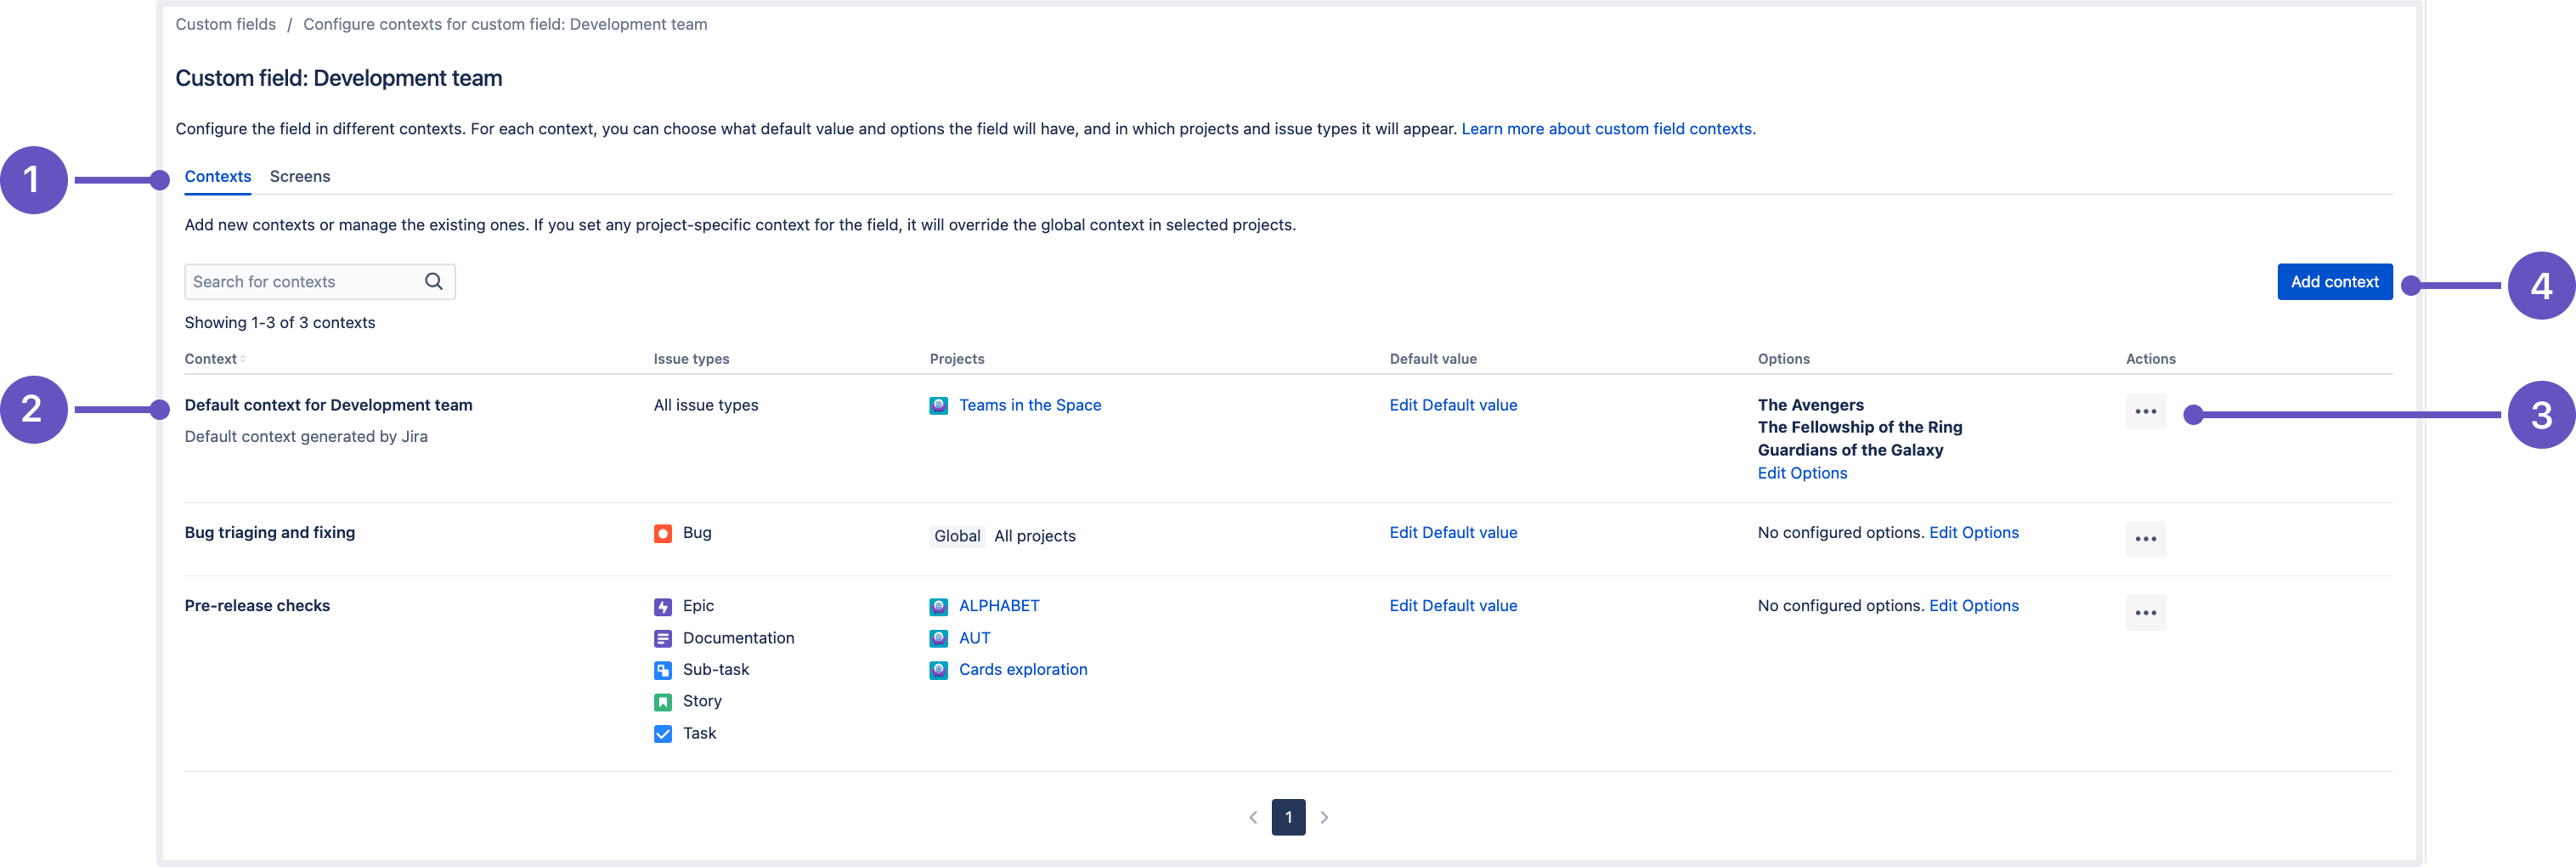Open actions menu for Pre-release checks
2576x867 pixels.
click(2145, 612)
